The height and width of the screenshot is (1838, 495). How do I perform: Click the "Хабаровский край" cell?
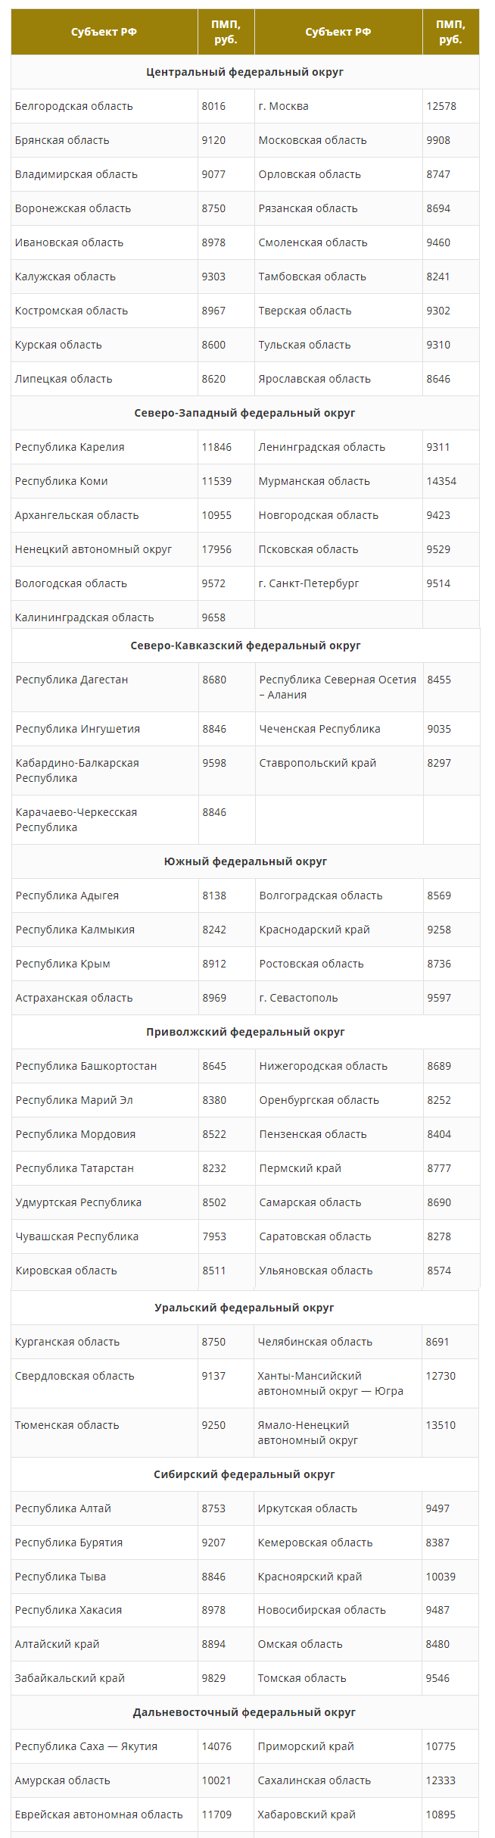pos(338,1815)
